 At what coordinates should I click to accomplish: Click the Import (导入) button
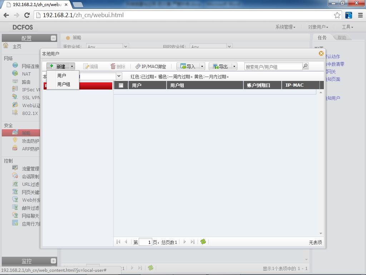coord(188,66)
